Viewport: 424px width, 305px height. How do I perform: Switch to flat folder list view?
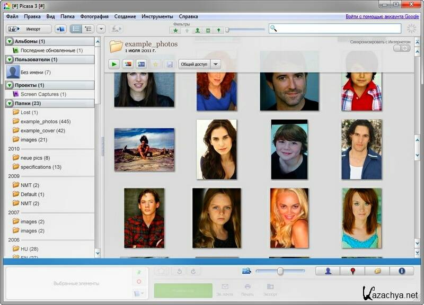76,29
